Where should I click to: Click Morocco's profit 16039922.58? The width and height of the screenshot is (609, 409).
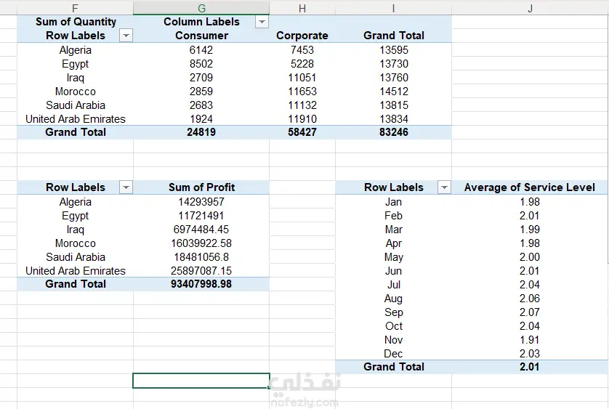(x=201, y=243)
